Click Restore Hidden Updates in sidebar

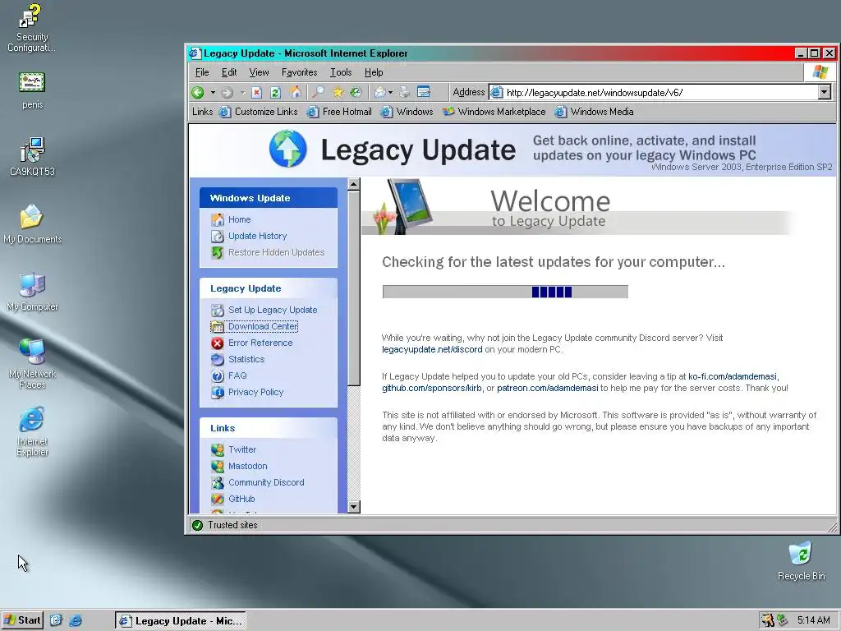coord(276,252)
